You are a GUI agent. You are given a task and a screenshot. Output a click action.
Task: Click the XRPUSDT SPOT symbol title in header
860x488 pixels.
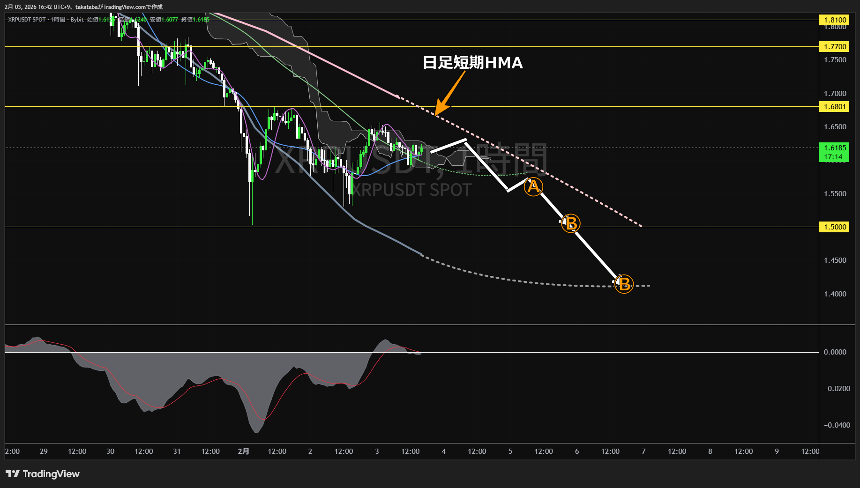point(27,20)
